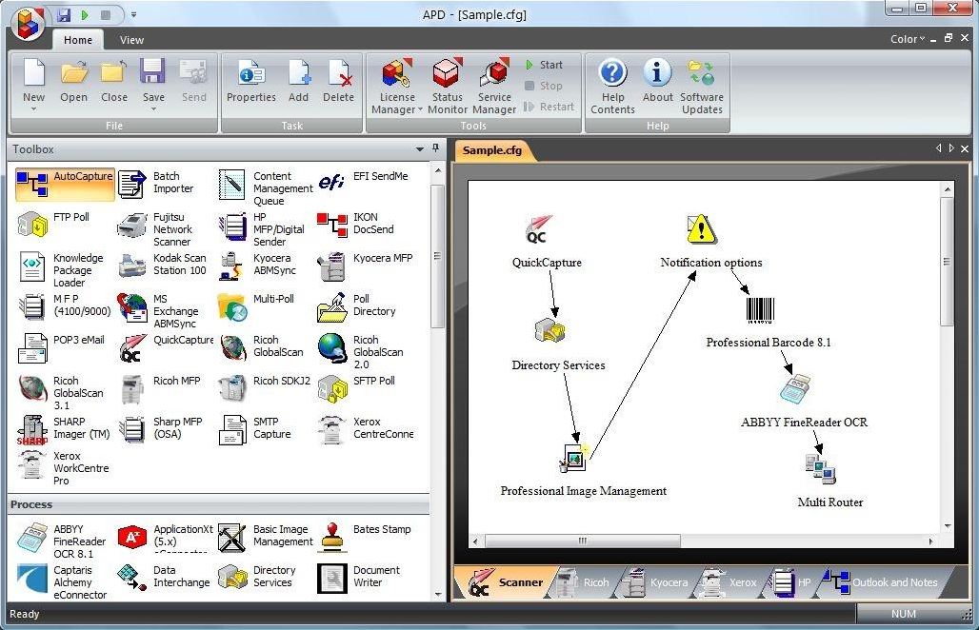Select Fujitsu Network Scanner component

pos(156,229)
